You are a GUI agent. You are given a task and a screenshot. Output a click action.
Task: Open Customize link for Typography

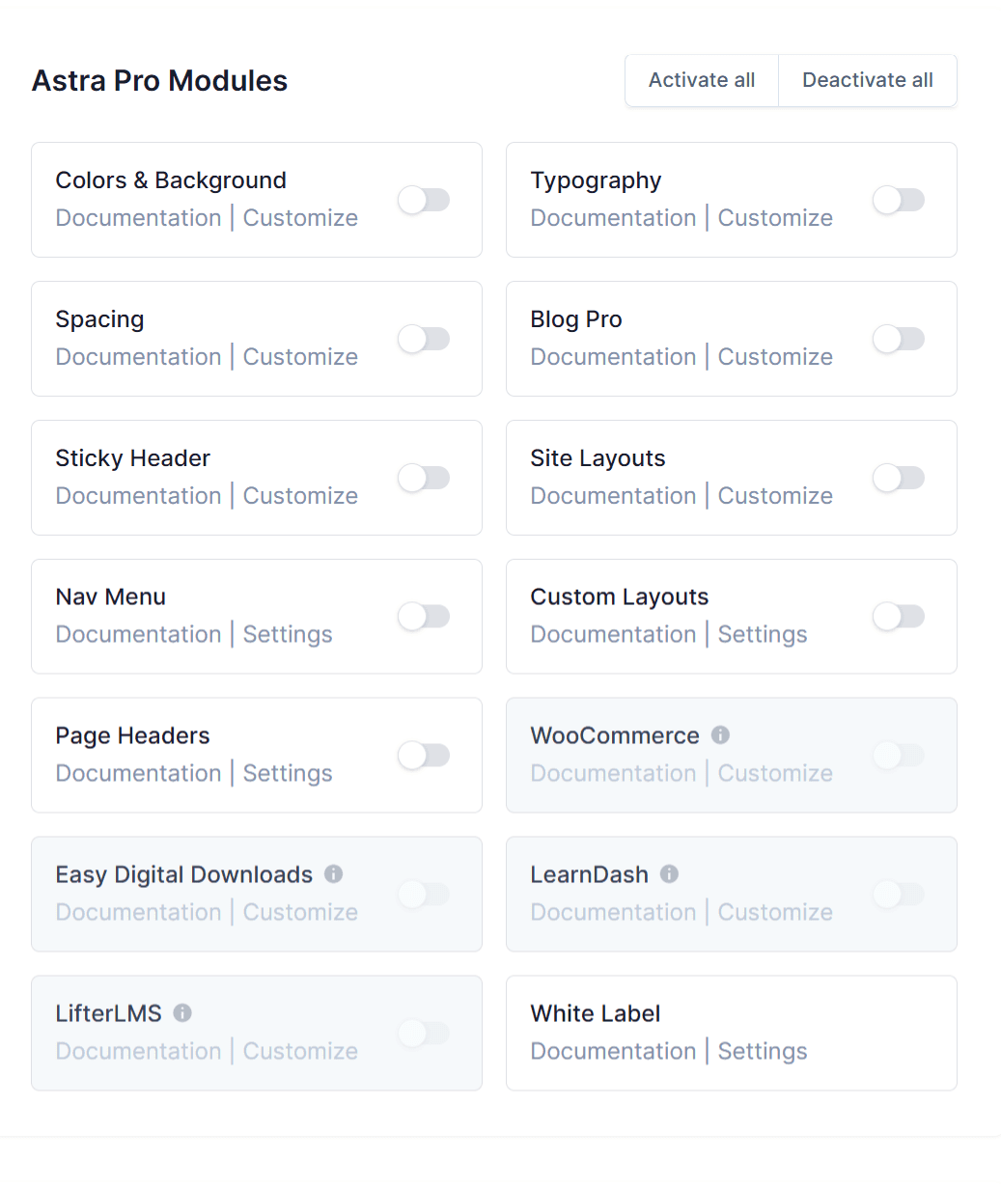(x=775, y=218)
